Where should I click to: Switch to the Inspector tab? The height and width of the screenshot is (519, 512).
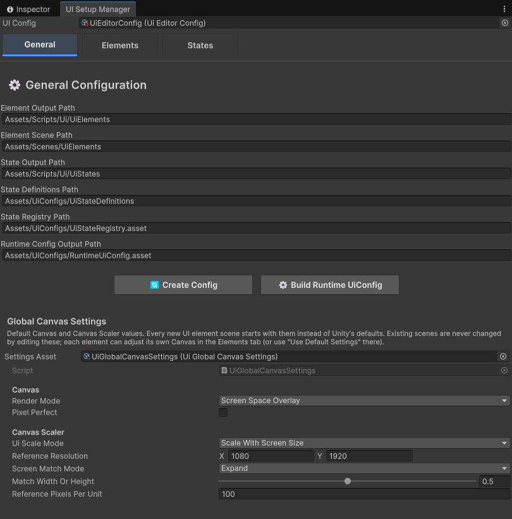tap(29, 9)
